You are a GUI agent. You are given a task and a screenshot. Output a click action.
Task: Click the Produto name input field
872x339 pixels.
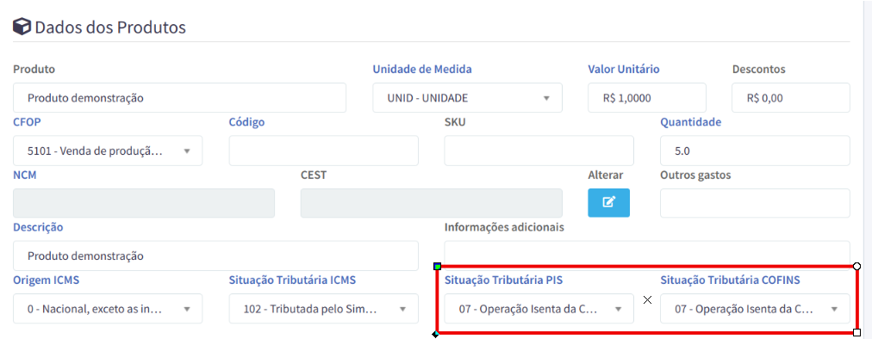pyautogui.click(x=179, y=98)
